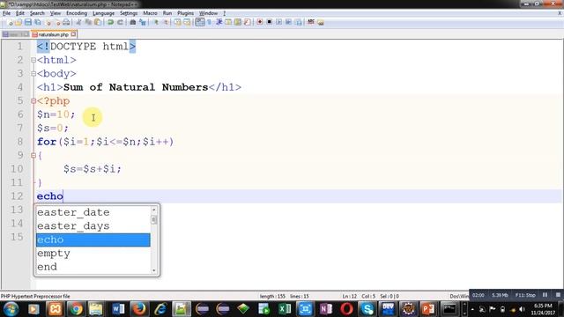Toggle Synchronize vertical scrolling button
The image size is (564, 317).
(x=178, y=22)
